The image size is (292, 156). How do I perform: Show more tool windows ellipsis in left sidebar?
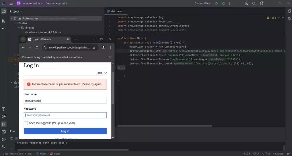(4, 29)
